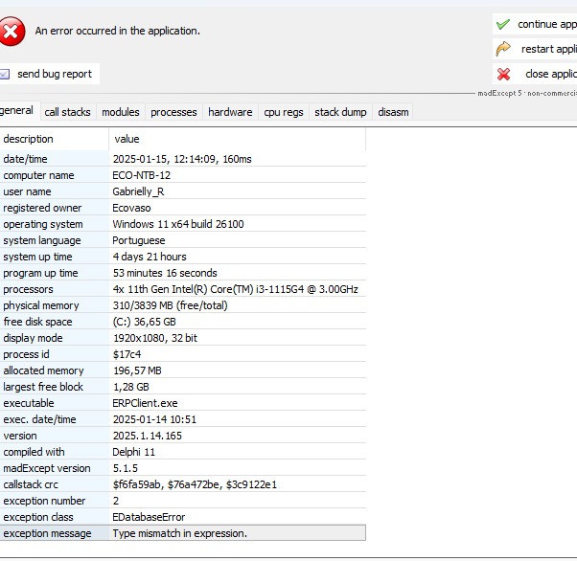Click the send bug report envelope icon
This screenshot has width=577, height=561.
tap(5, 74)
